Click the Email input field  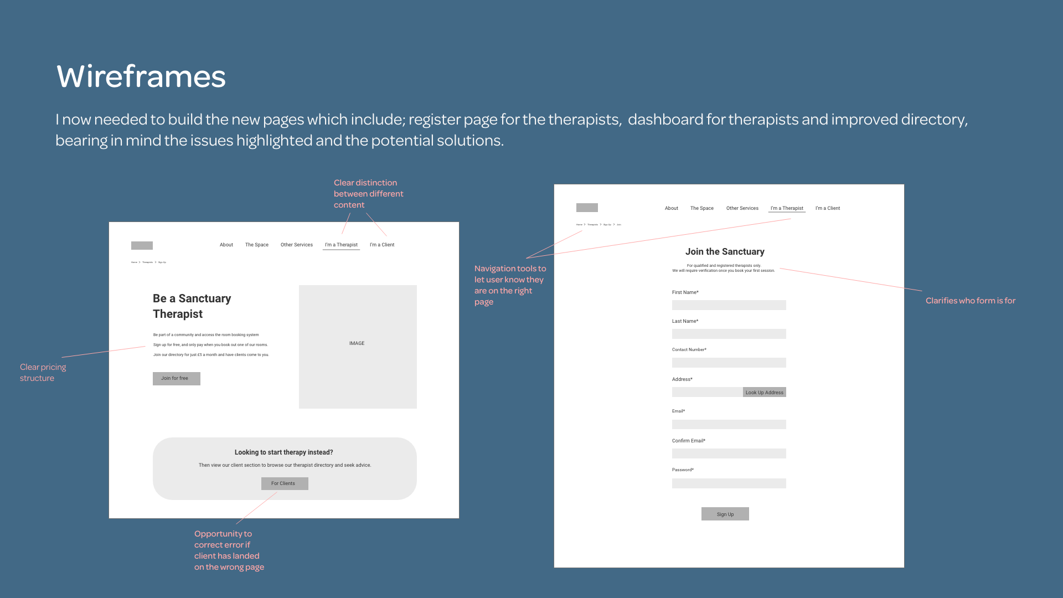pos(729,424)
